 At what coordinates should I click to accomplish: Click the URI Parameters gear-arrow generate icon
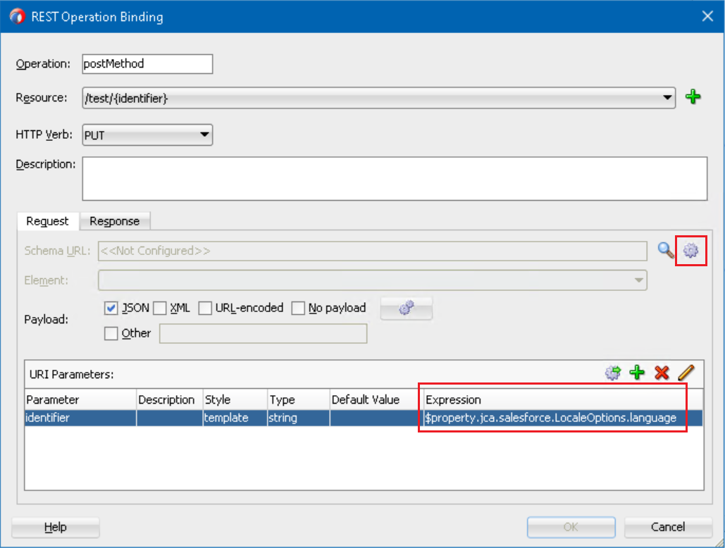(x=613, y=373)
